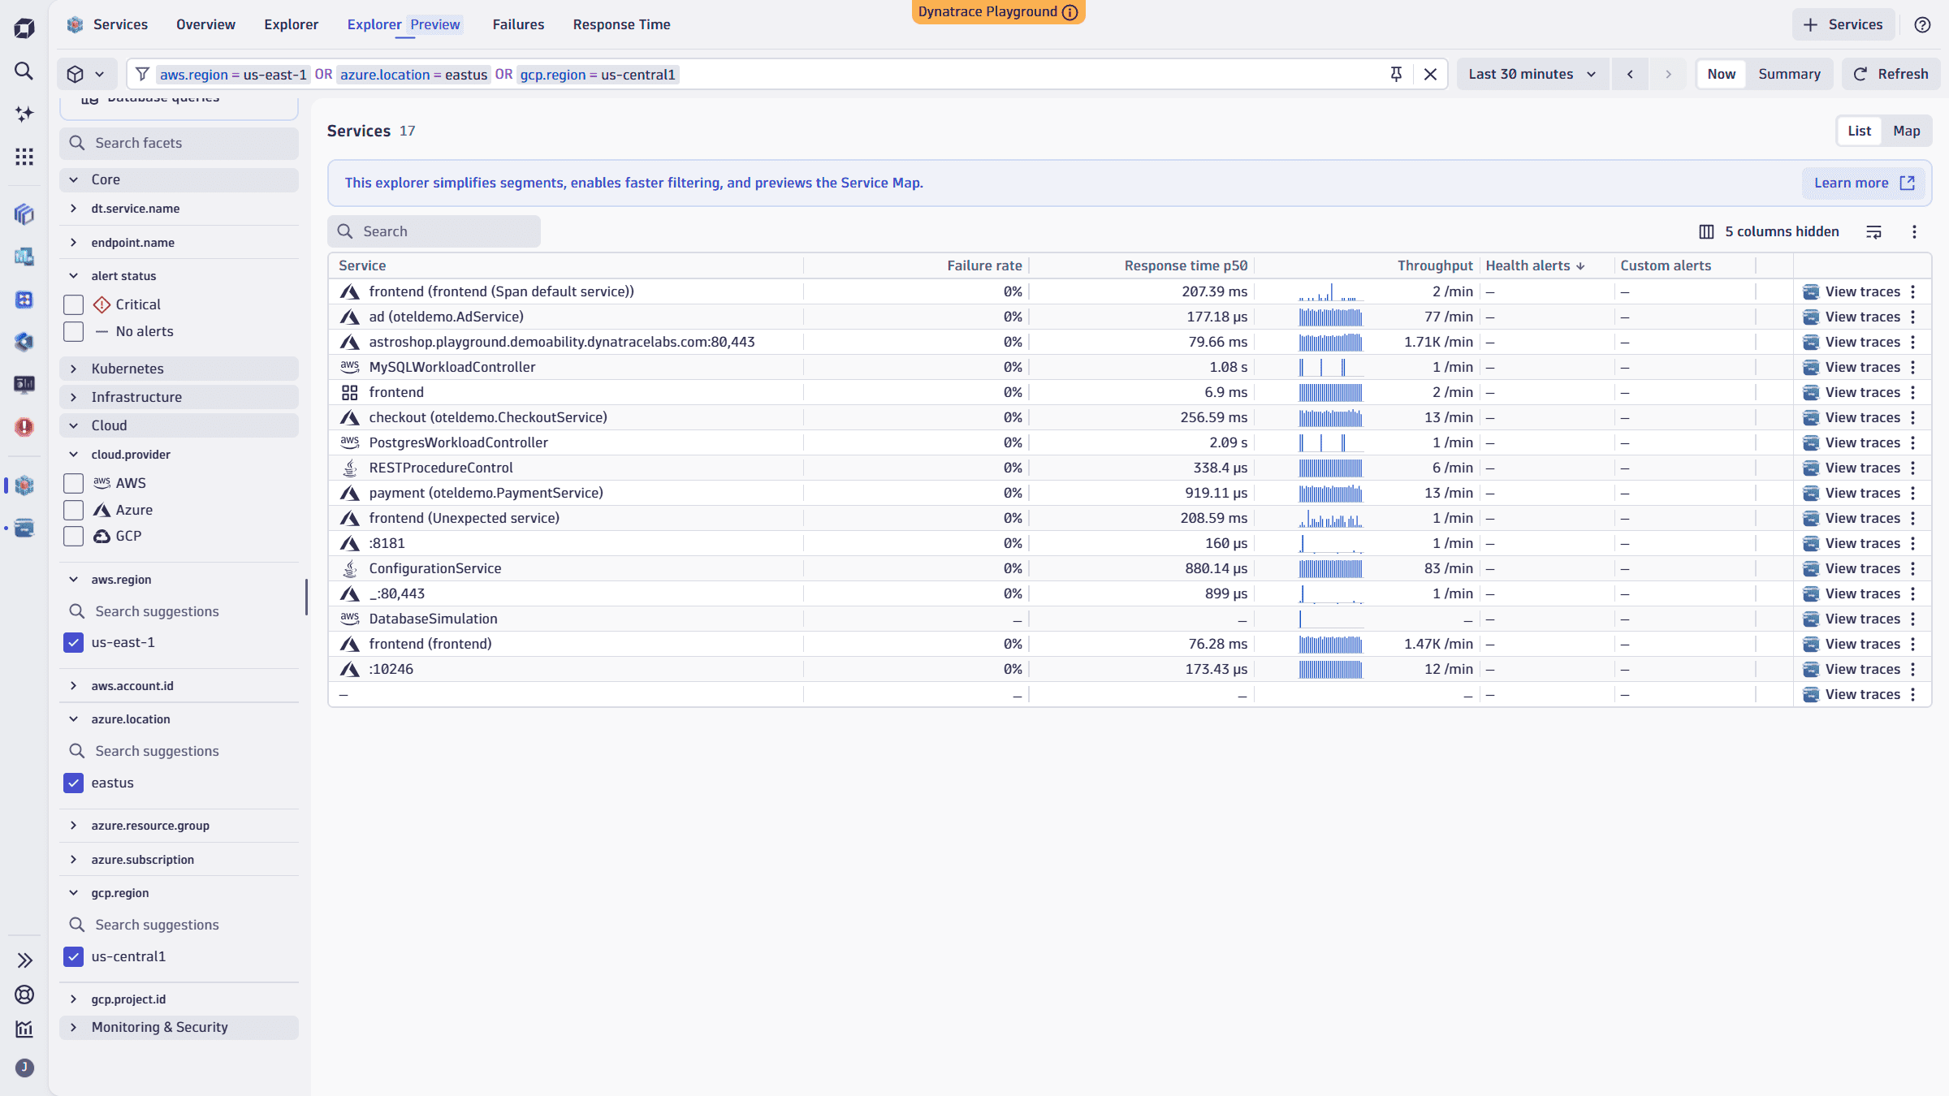Open table kebab menu beside columns hidden
Viewport: 1949px width, 1096px height.
[x=1914, y=231]
